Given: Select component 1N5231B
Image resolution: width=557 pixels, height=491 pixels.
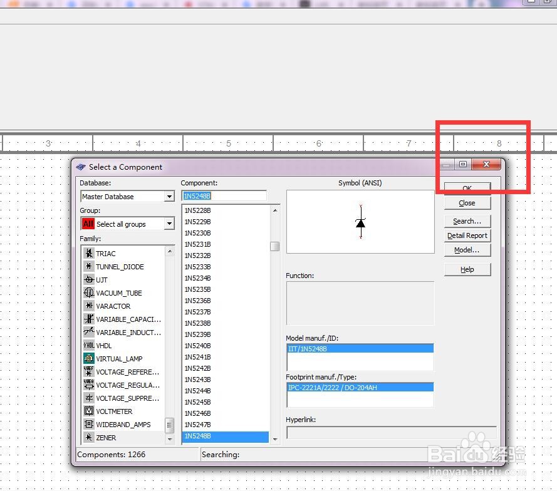Looking at the screenshot, I should pyautogui.click(x=197, y=244).
